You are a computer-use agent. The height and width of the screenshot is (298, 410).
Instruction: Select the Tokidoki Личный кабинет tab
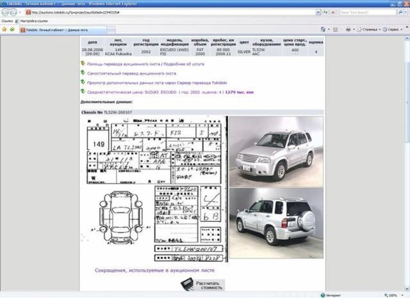63,30
